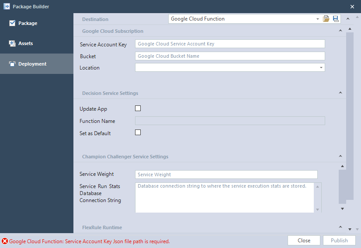The width and height of the screenshot is (361, 248).
Task: Click the connection string text area scroll down arrow
Action: click(317, 210)
